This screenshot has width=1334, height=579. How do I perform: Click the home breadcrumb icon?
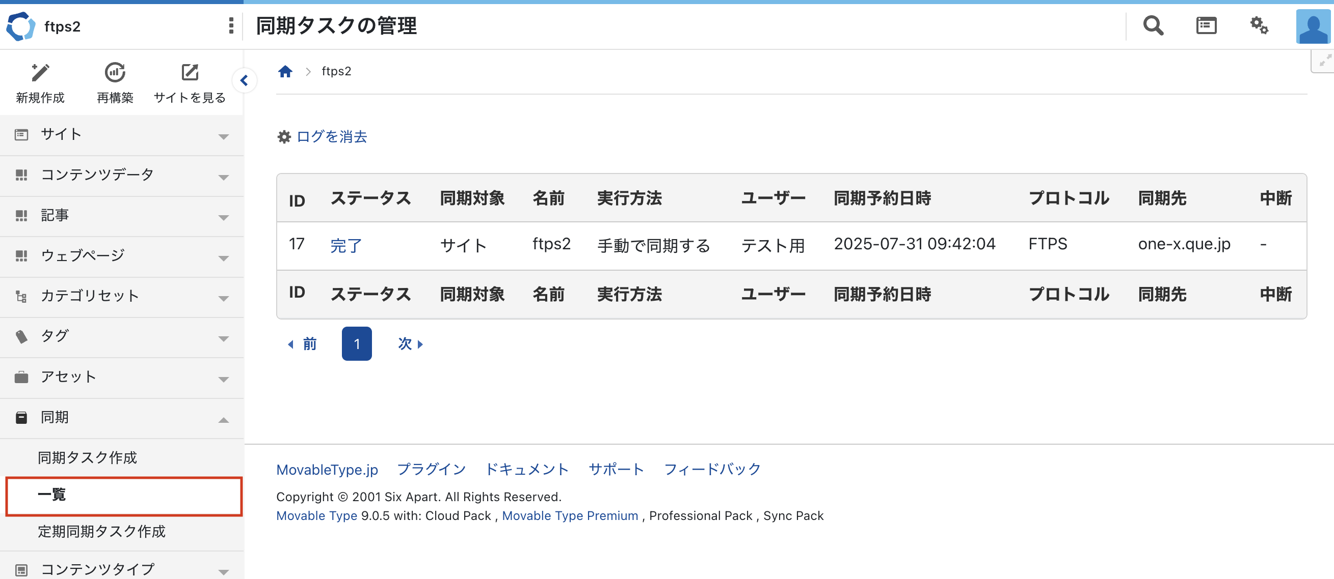(x=285, y=71)
